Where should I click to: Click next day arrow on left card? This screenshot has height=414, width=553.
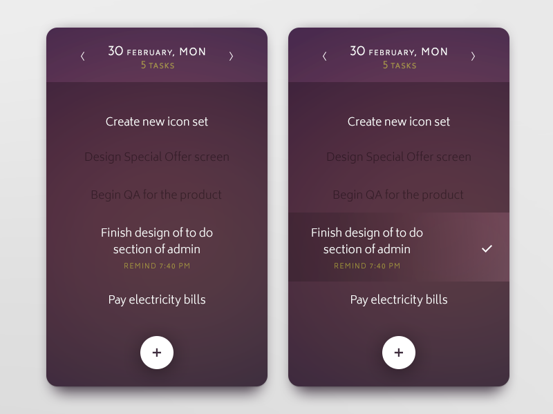point(231,57)
